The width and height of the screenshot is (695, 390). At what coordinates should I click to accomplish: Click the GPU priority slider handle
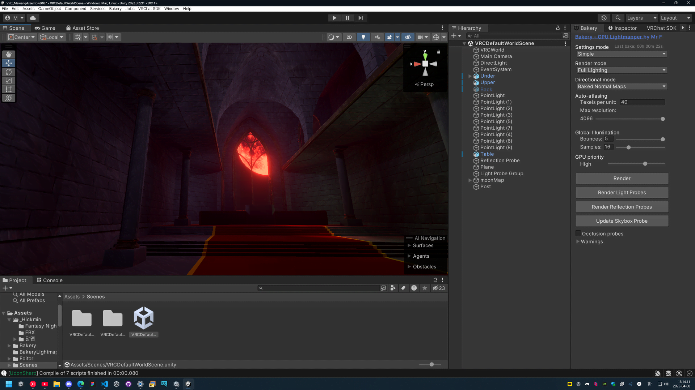click(645, 164)
